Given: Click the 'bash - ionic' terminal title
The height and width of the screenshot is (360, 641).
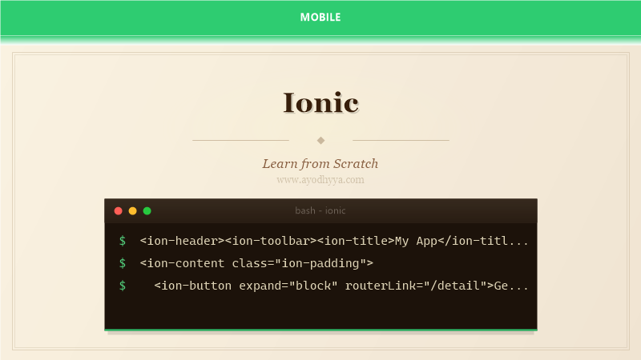Looking at the screenshot, I should tap(320, 210).
